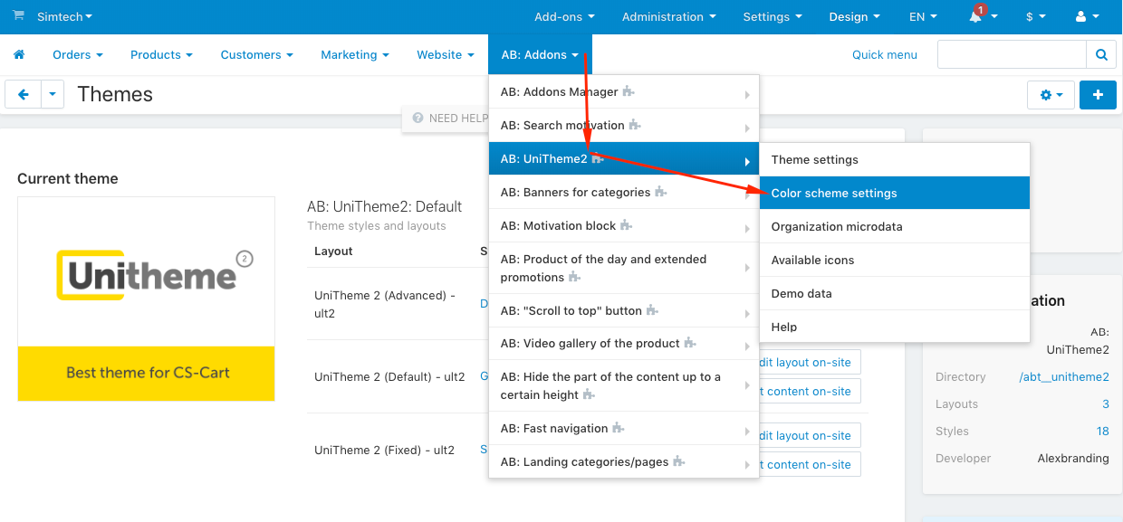The width and height of the screenshot is (1123, 522).
Task: Open the Products menu
Action: [162, 54]
